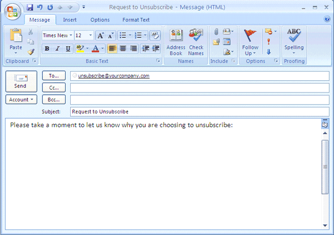Image resolution: width=334 pixels, height=235 pixels.
Task: Attach a file with the paperclip icon
Action: pyautogui.click(x=216, y=32)
